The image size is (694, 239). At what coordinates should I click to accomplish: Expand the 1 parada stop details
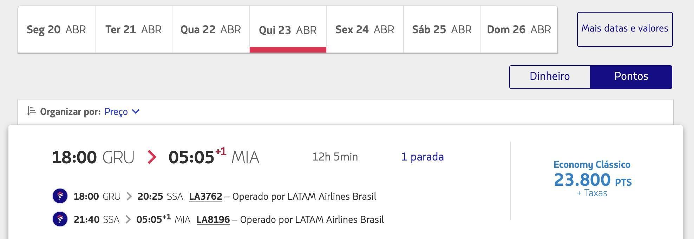point(423,157)
